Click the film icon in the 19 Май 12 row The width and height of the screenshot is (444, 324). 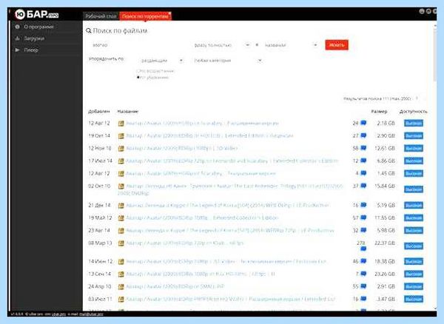pos(121,218)
